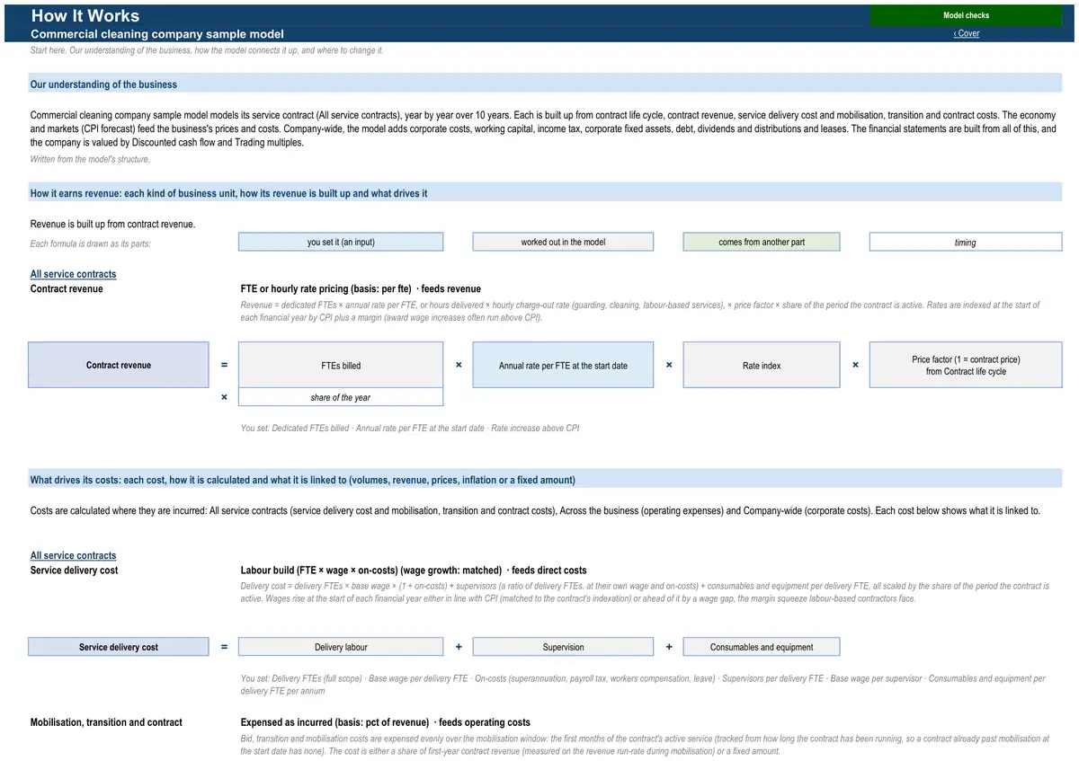Select the 'Start here. Our understanding of the business' intro line
1079x761 pixels.
point(207,50)
